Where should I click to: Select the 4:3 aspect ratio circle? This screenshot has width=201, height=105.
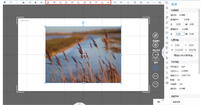[x=156, y=76]
